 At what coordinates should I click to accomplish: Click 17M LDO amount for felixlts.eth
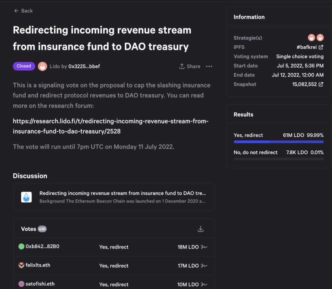188,266
